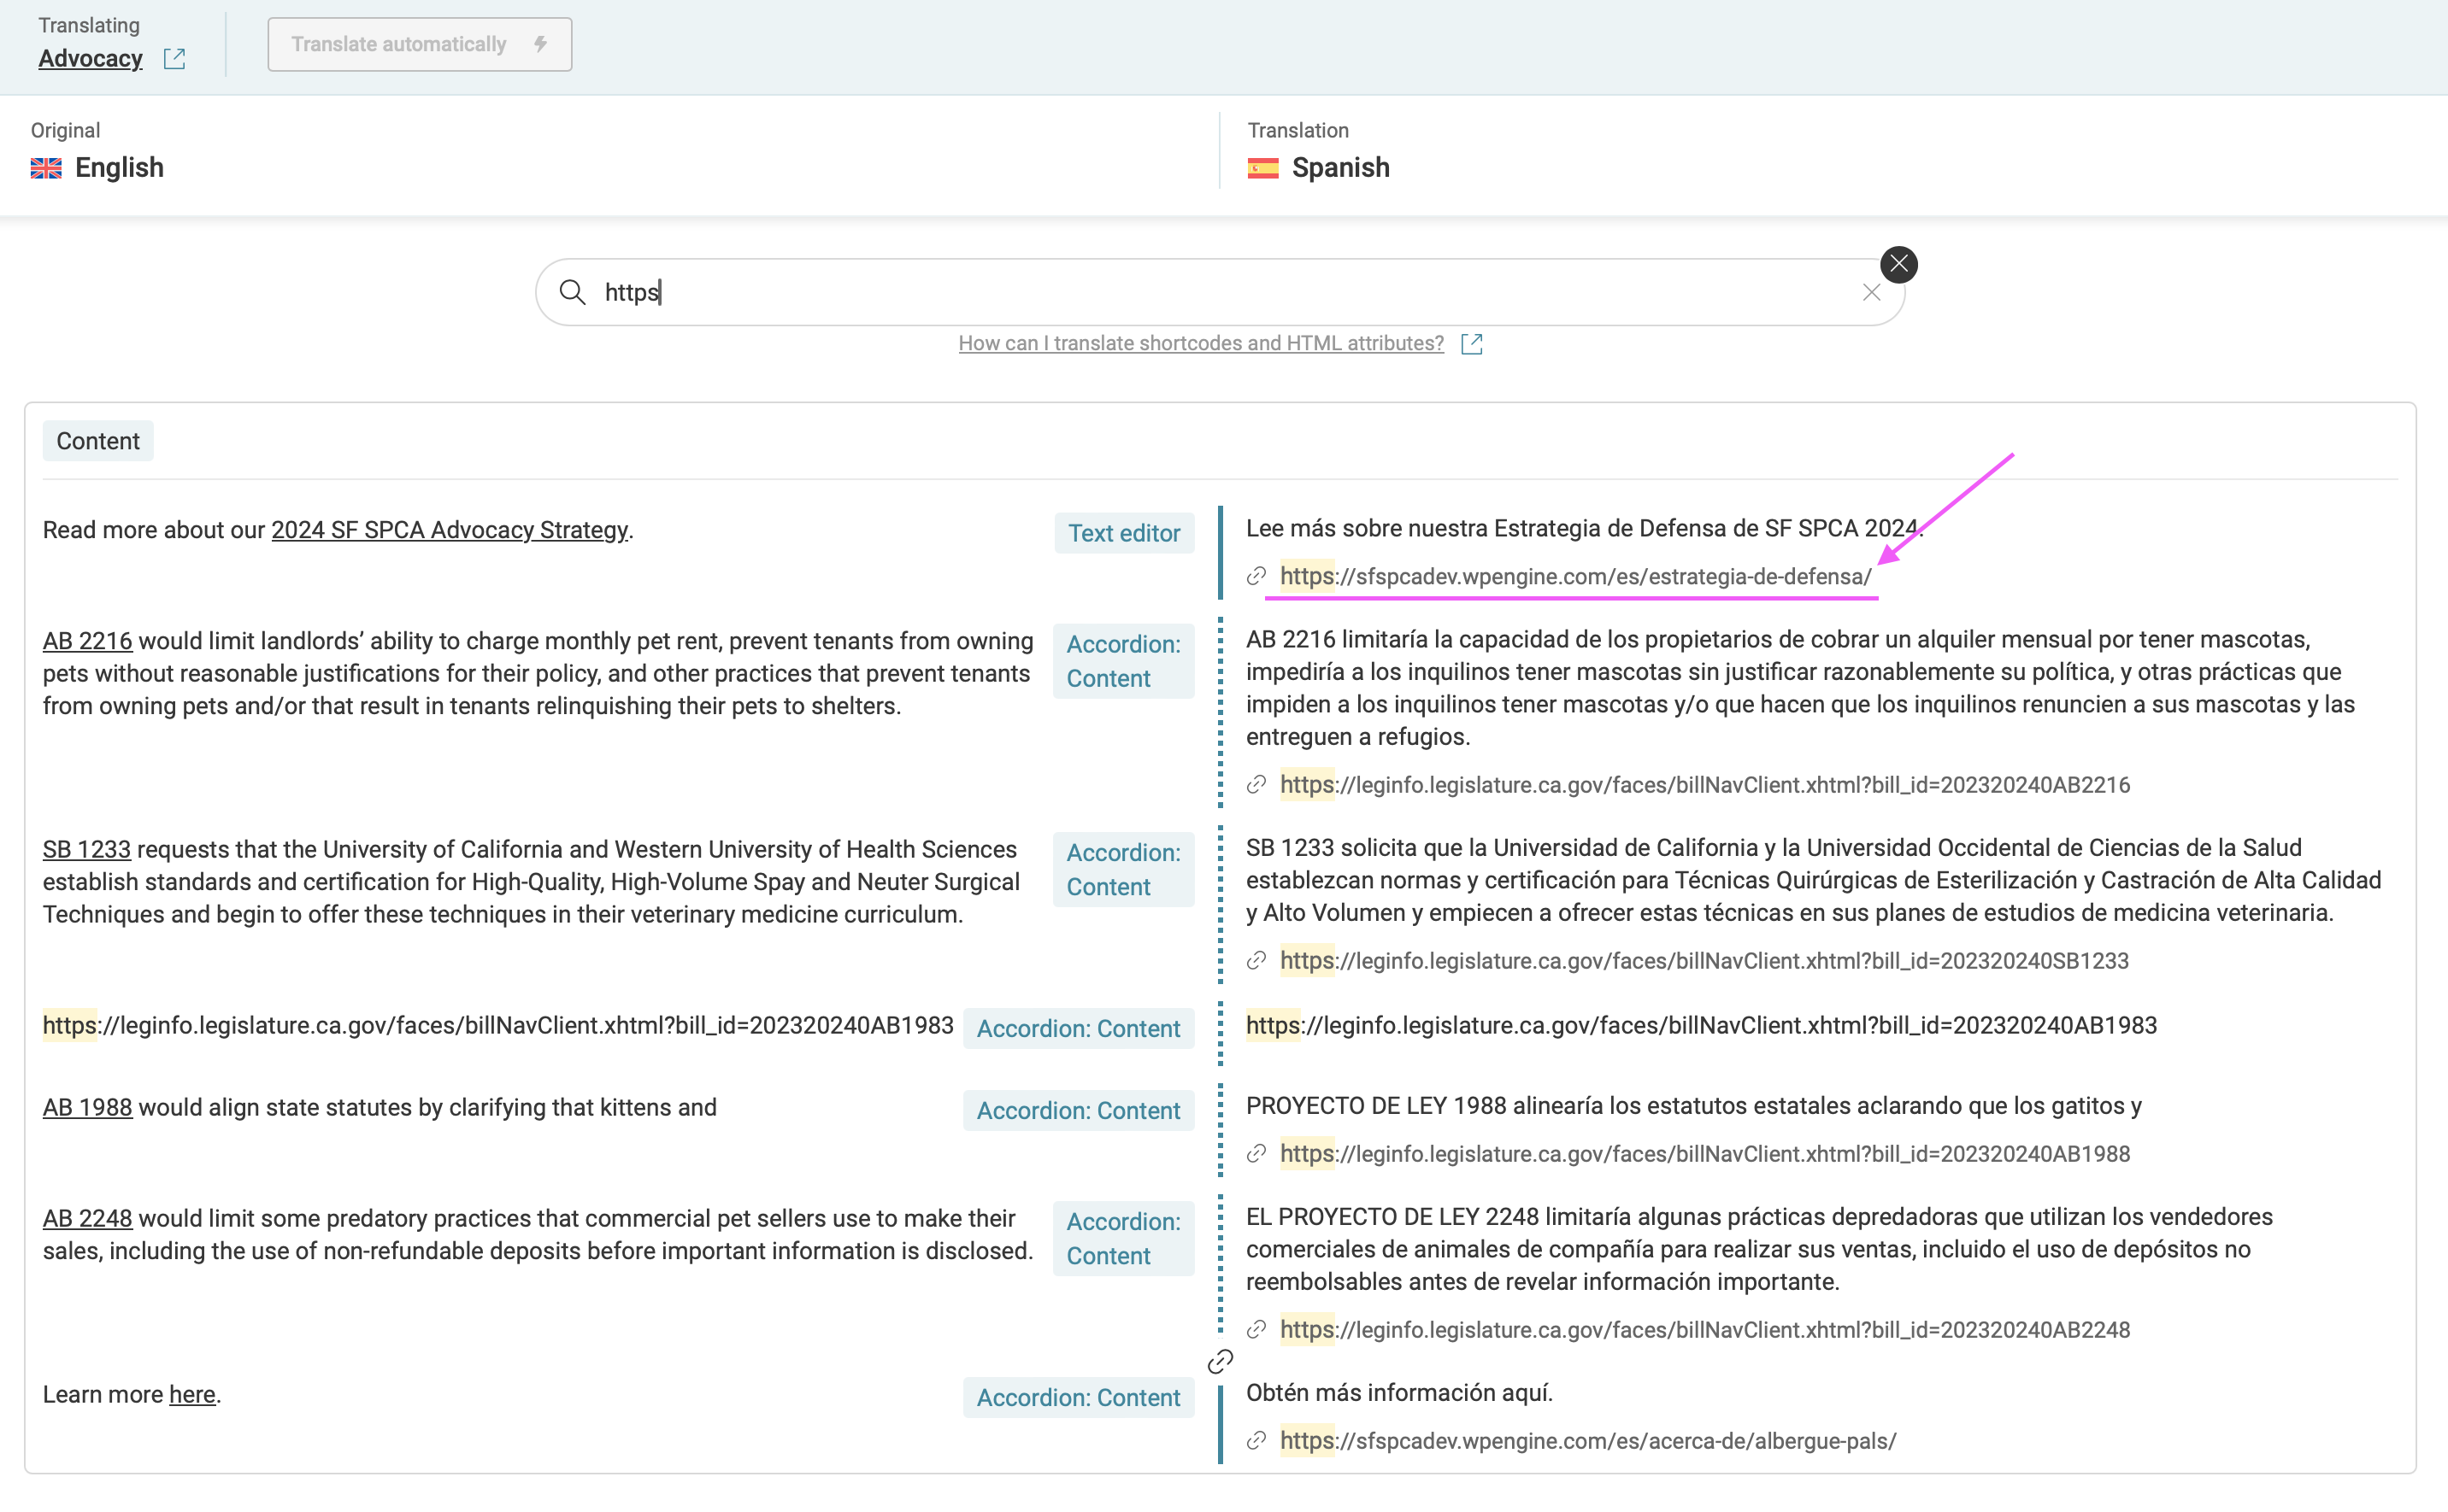Edit the translated URL ending SB1233
Screen dimensions: 2448x1512
coord(1704,961)
